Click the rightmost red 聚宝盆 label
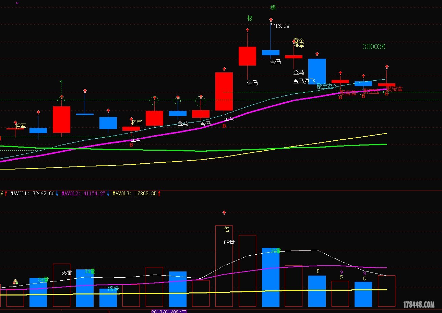442x313 pixels. 394,89
